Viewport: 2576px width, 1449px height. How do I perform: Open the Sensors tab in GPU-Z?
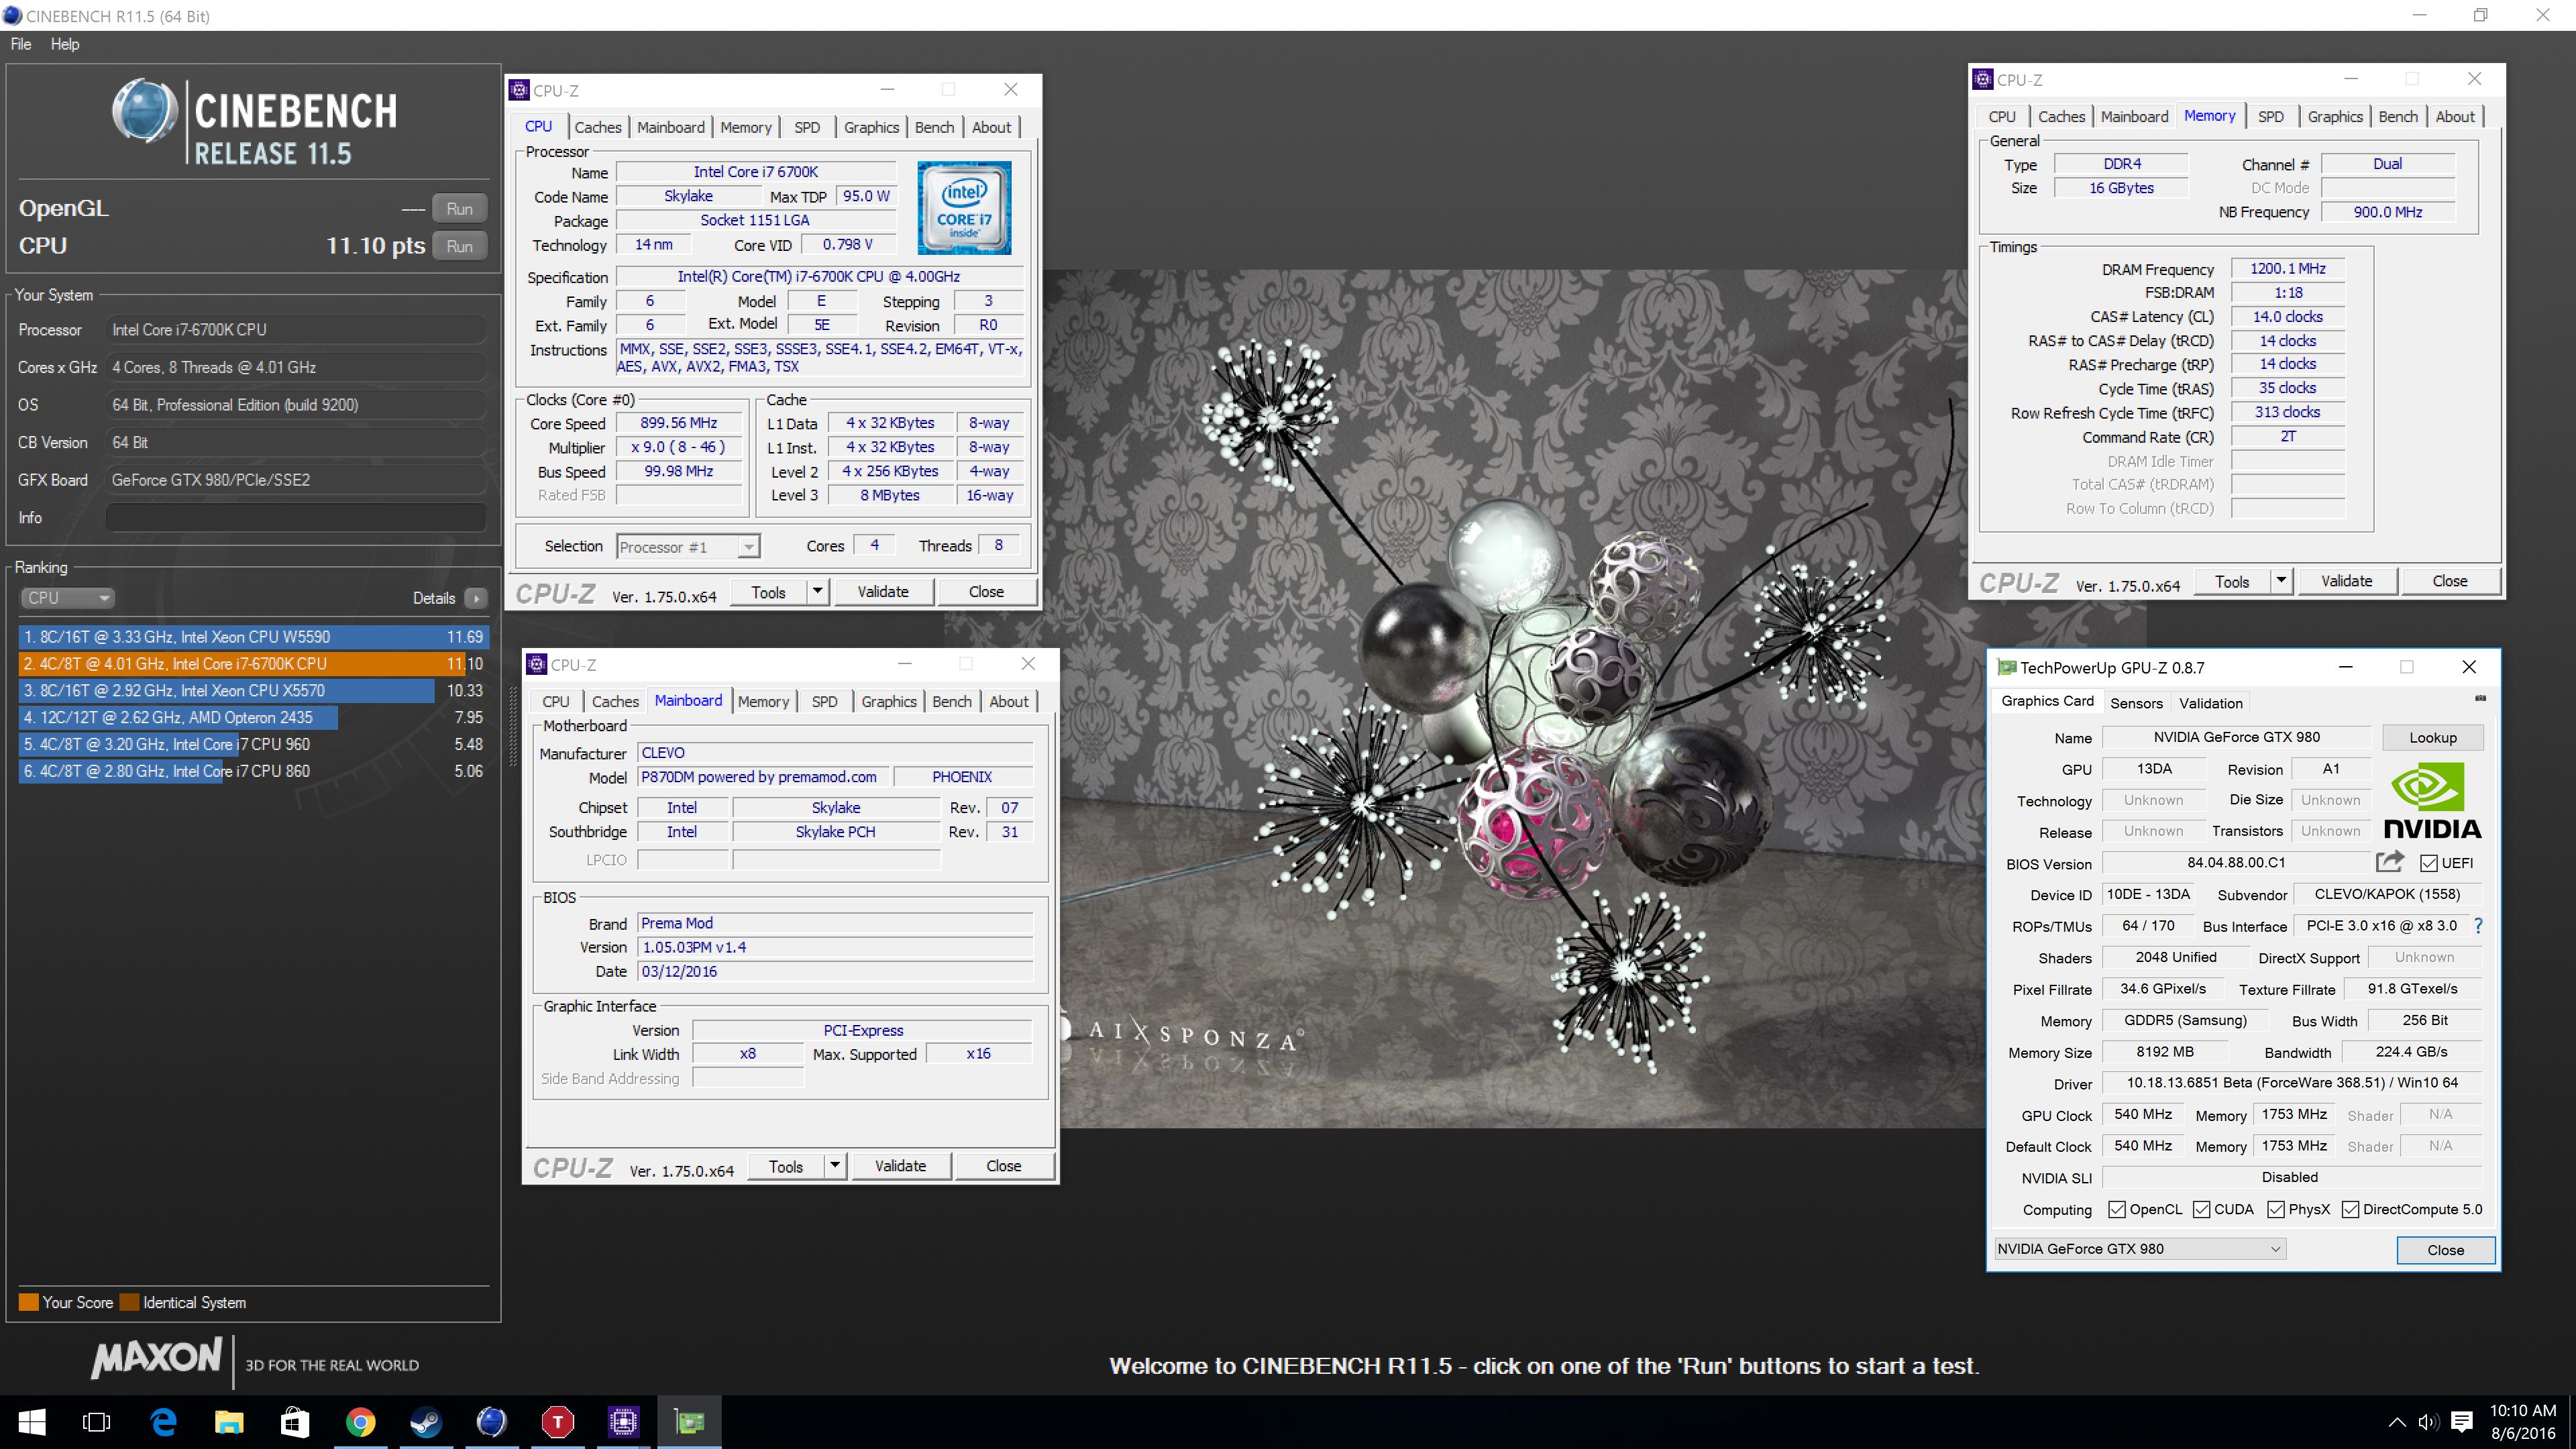2136,703
